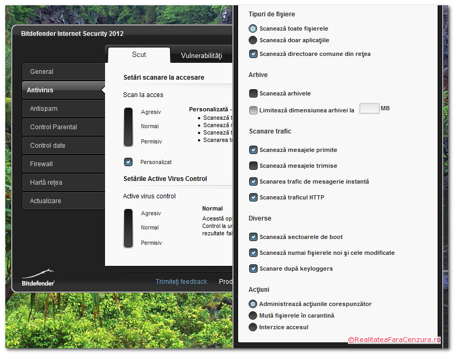Uncheck 'Scanează directoare comune din reţea'
454x354 pixels.
tap(253, 54)
